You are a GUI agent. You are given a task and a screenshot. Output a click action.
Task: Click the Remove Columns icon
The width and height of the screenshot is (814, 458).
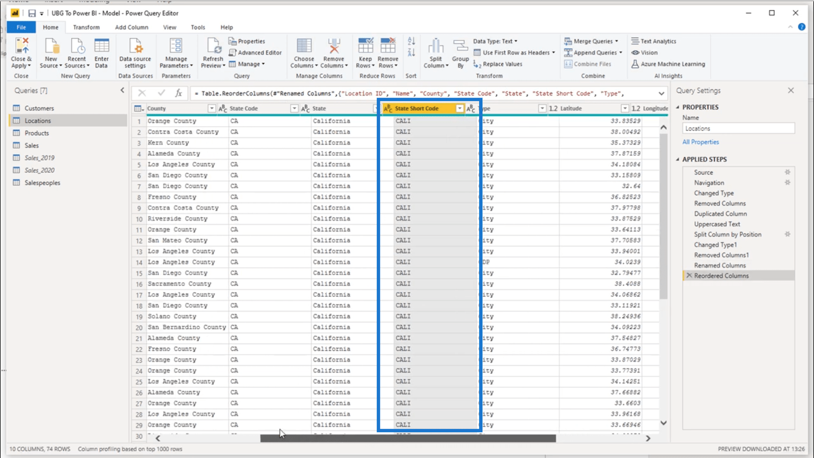[x=334, y=46]
